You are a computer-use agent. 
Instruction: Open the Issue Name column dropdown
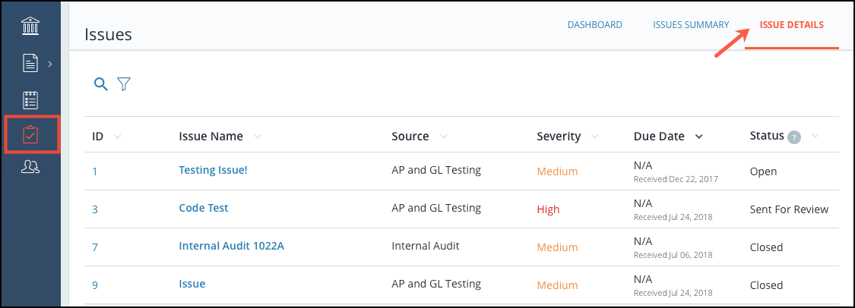(x=258, y=137)
